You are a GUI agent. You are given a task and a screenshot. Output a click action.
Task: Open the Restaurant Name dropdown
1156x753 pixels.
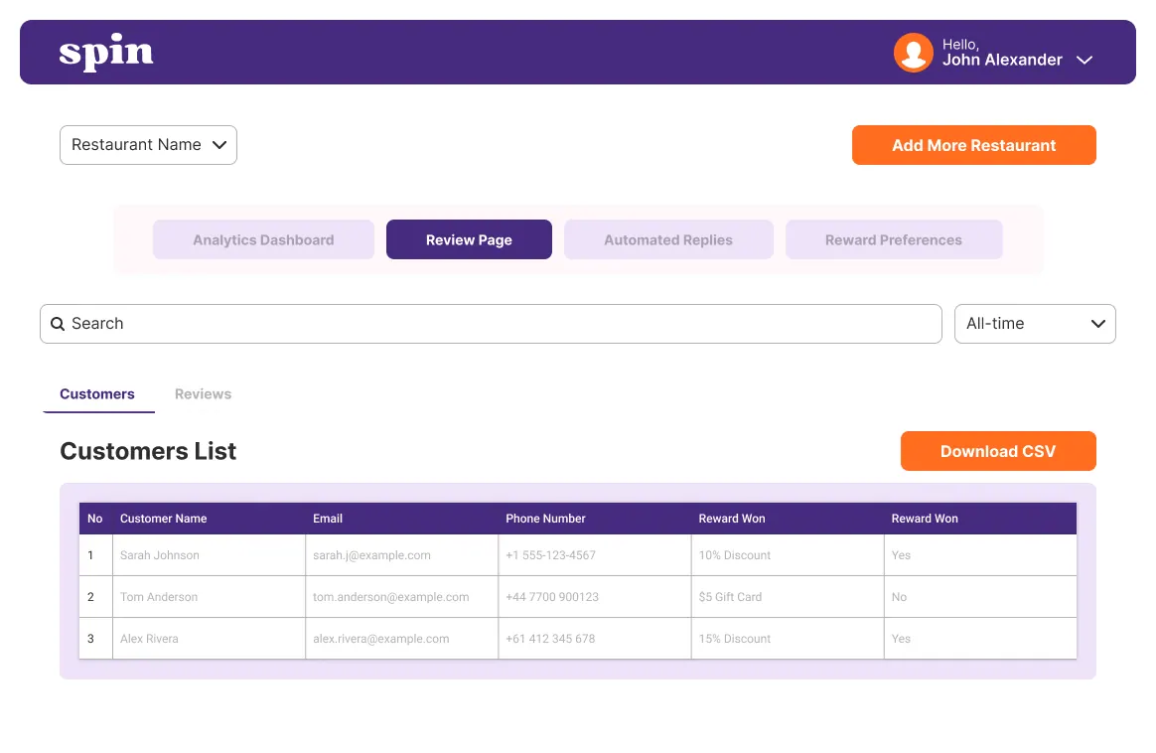(148, 145)
